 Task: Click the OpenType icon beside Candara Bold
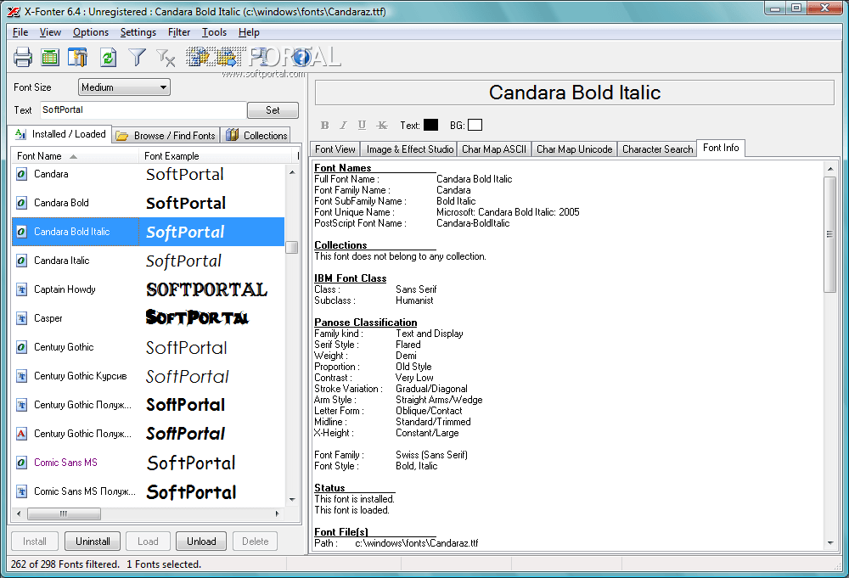21,203
